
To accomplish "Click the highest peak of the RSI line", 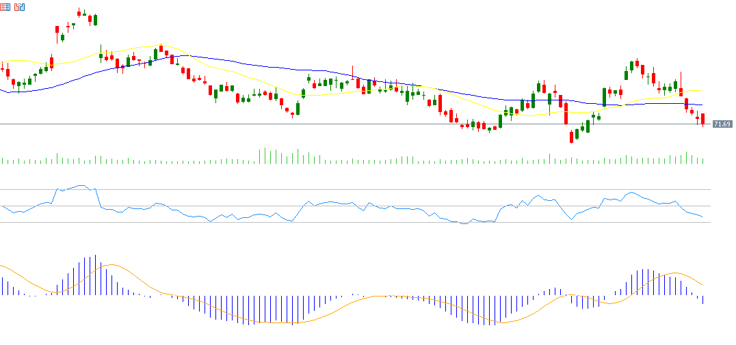I will [x=82, y=186].
